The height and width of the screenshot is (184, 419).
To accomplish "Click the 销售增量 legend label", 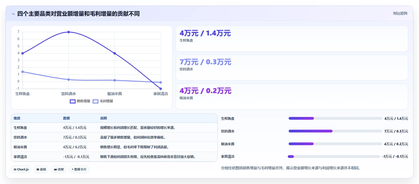I will click(x=83, y=101).
